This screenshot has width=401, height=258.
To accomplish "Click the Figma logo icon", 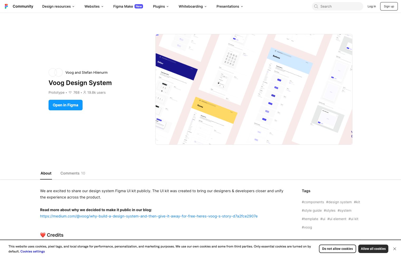I will tap(6, 6).
